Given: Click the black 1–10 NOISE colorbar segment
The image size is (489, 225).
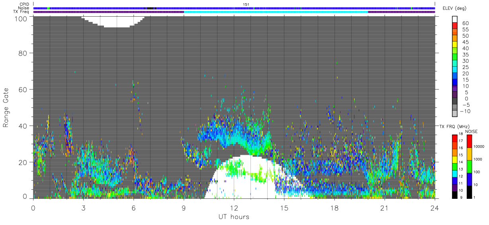Looking at the screenshot, I should (x=469, y=192).
